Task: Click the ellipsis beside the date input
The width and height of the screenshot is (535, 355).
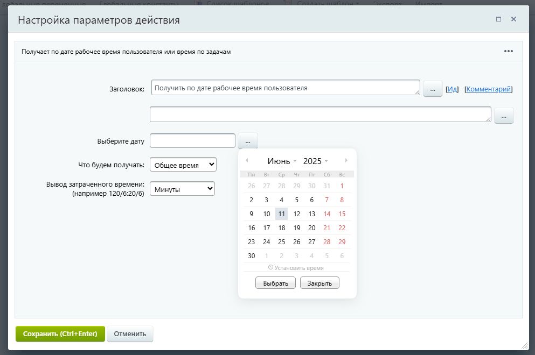Action: pyautogui.click(x=247, y=140)
